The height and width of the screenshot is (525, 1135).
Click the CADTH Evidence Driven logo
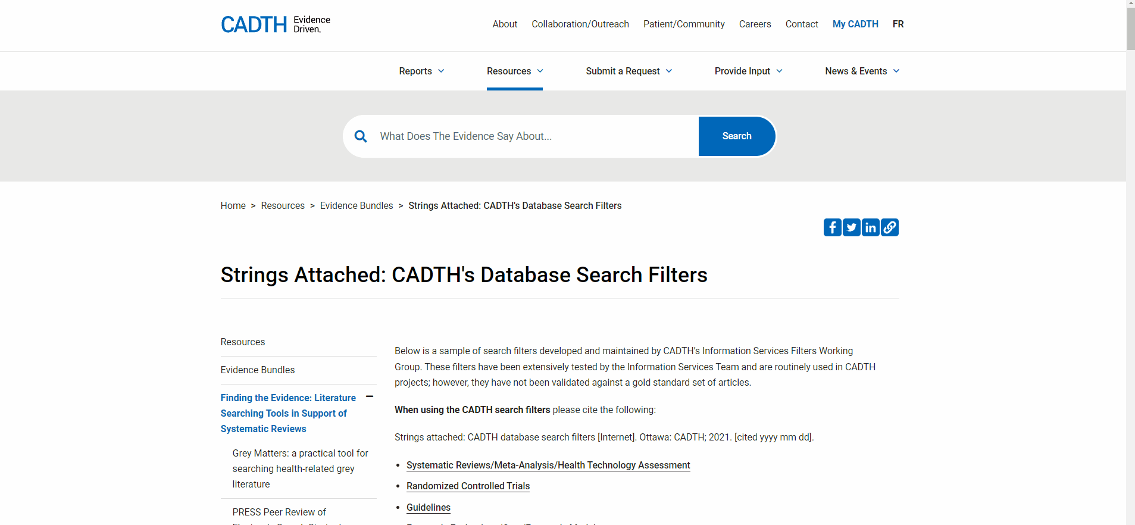(275, 24)
